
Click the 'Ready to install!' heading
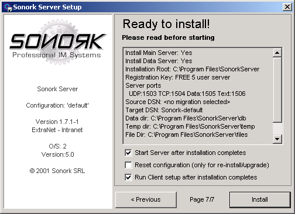tap(166, 24)
